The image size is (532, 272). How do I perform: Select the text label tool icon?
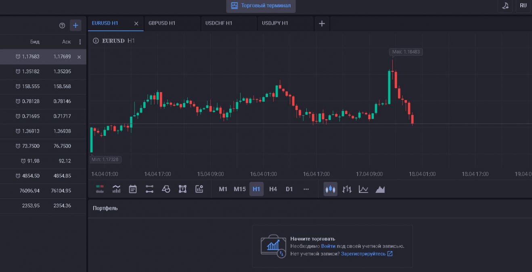[x=182, y=189]
